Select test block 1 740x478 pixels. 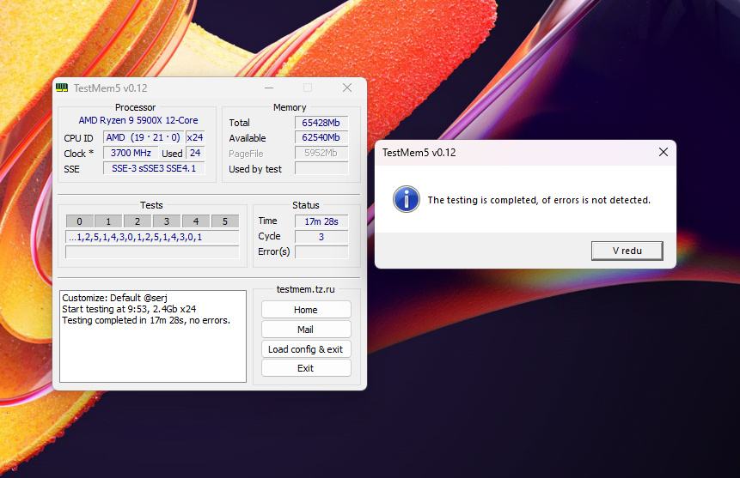click(x=108, y=221)
